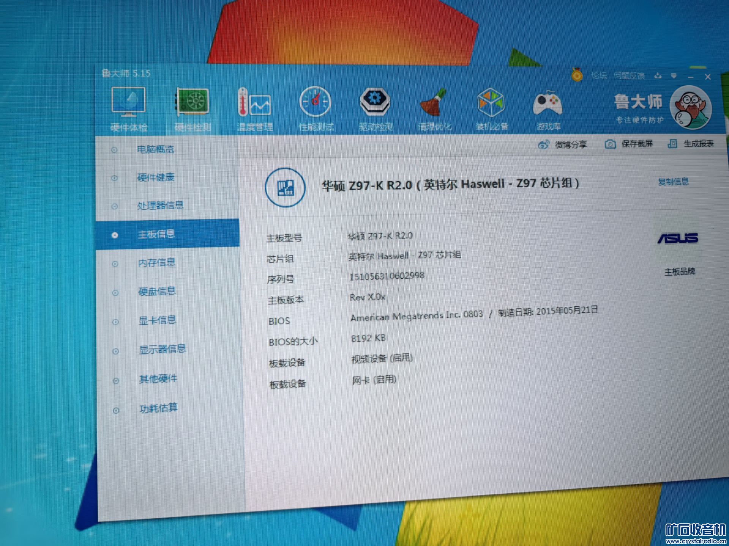Click the upload/share icon in title bar
The width and height of the screenshot is (729, 546).
coord(658,76)
